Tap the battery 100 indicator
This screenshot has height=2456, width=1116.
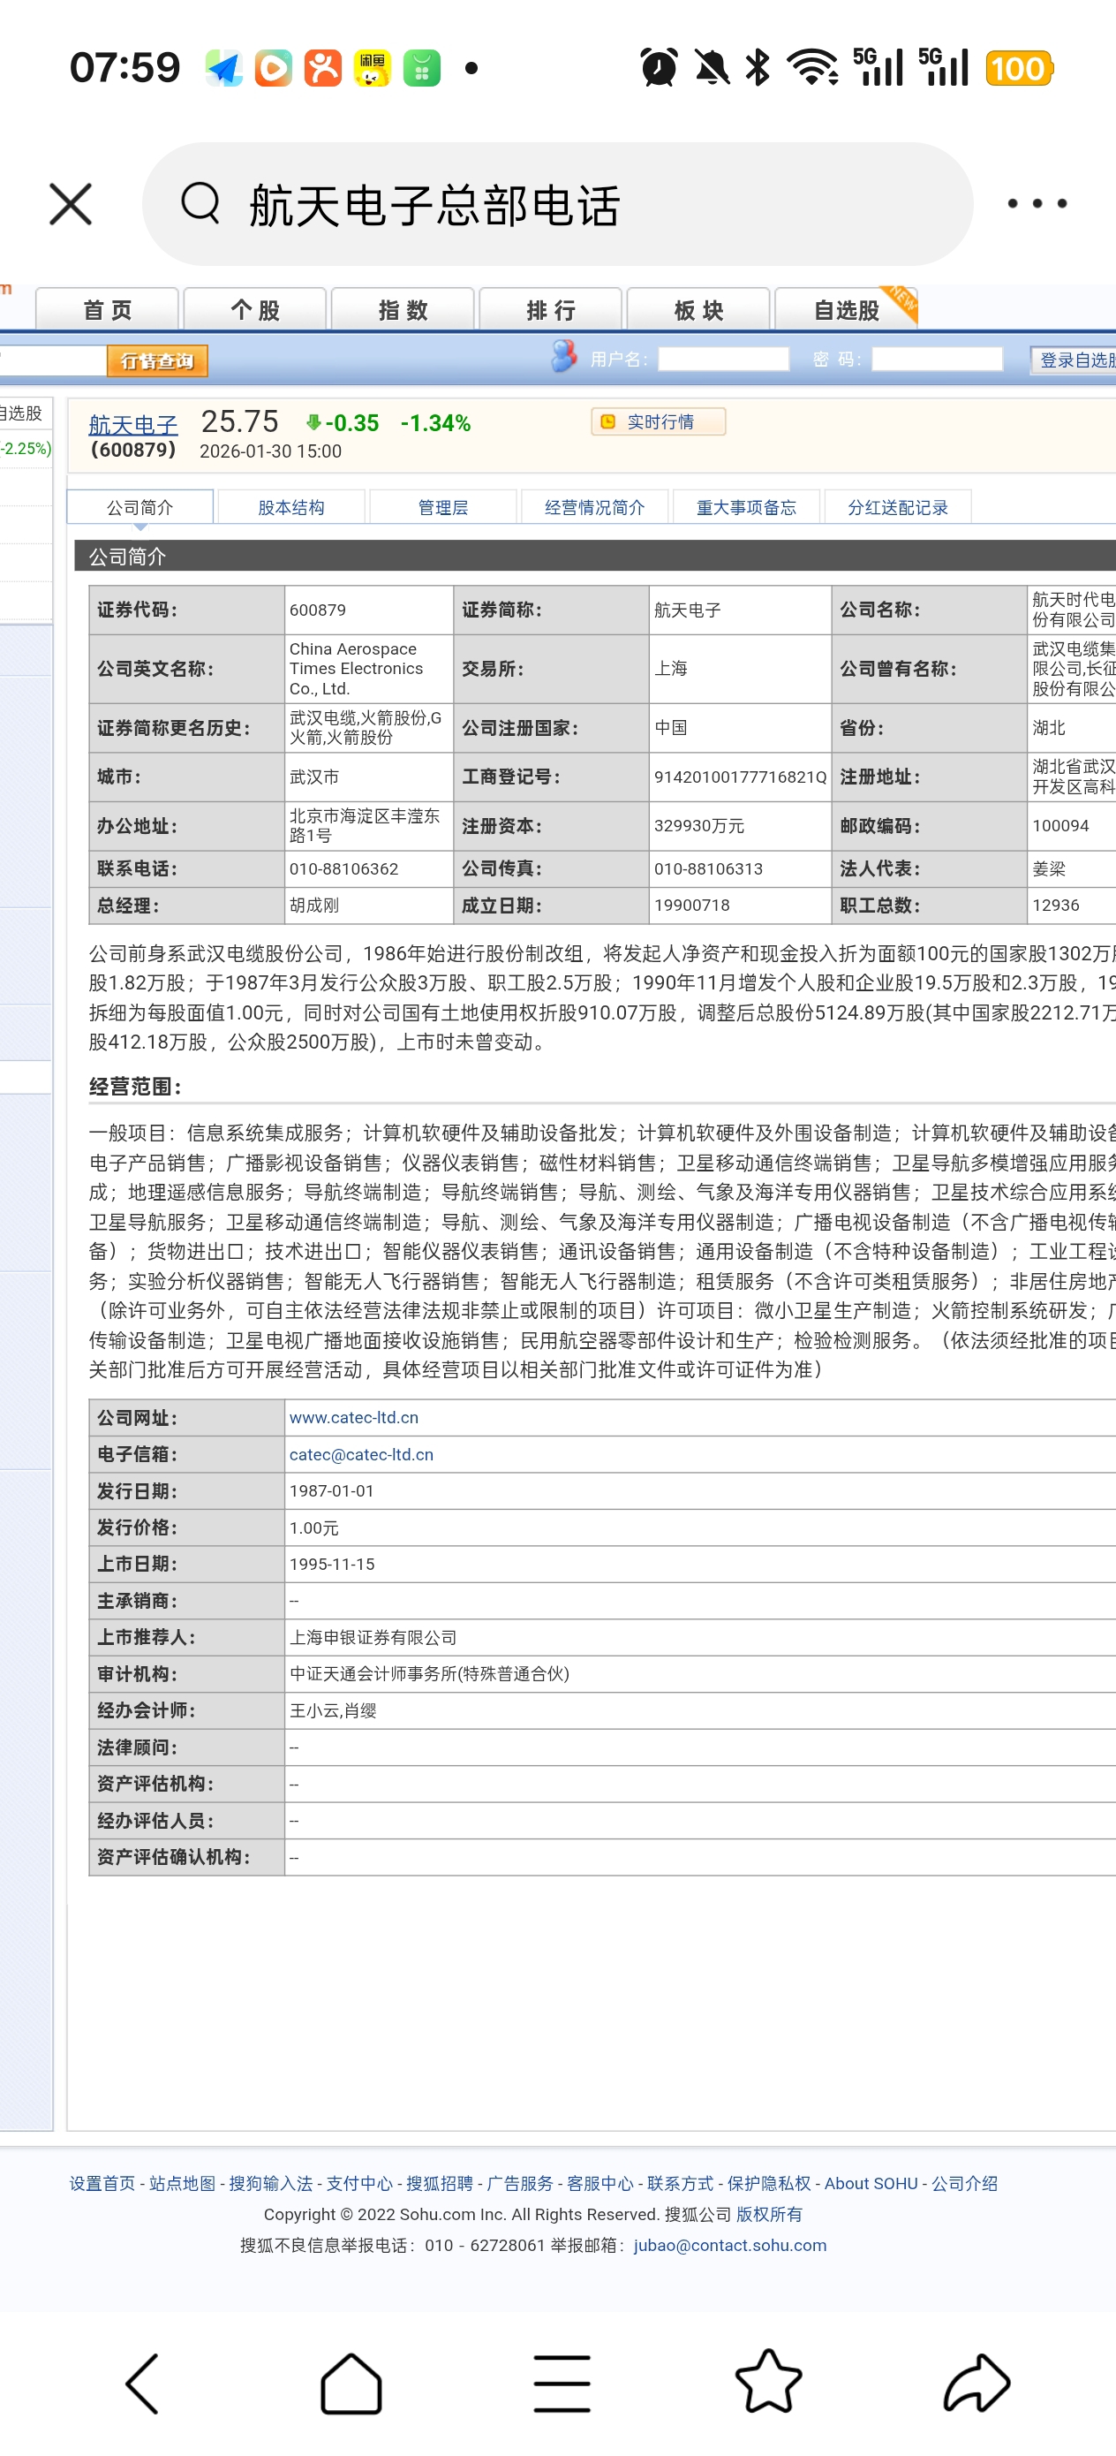tap(1019, 69)
